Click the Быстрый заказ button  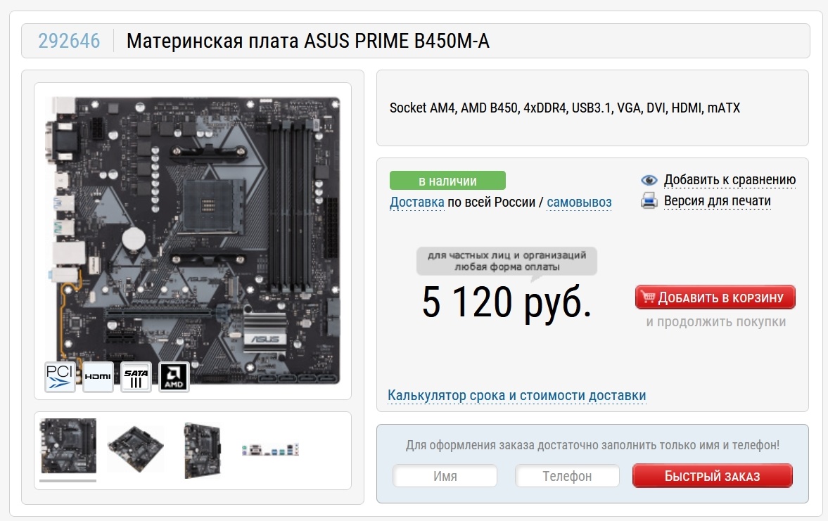tap(713, 475)
